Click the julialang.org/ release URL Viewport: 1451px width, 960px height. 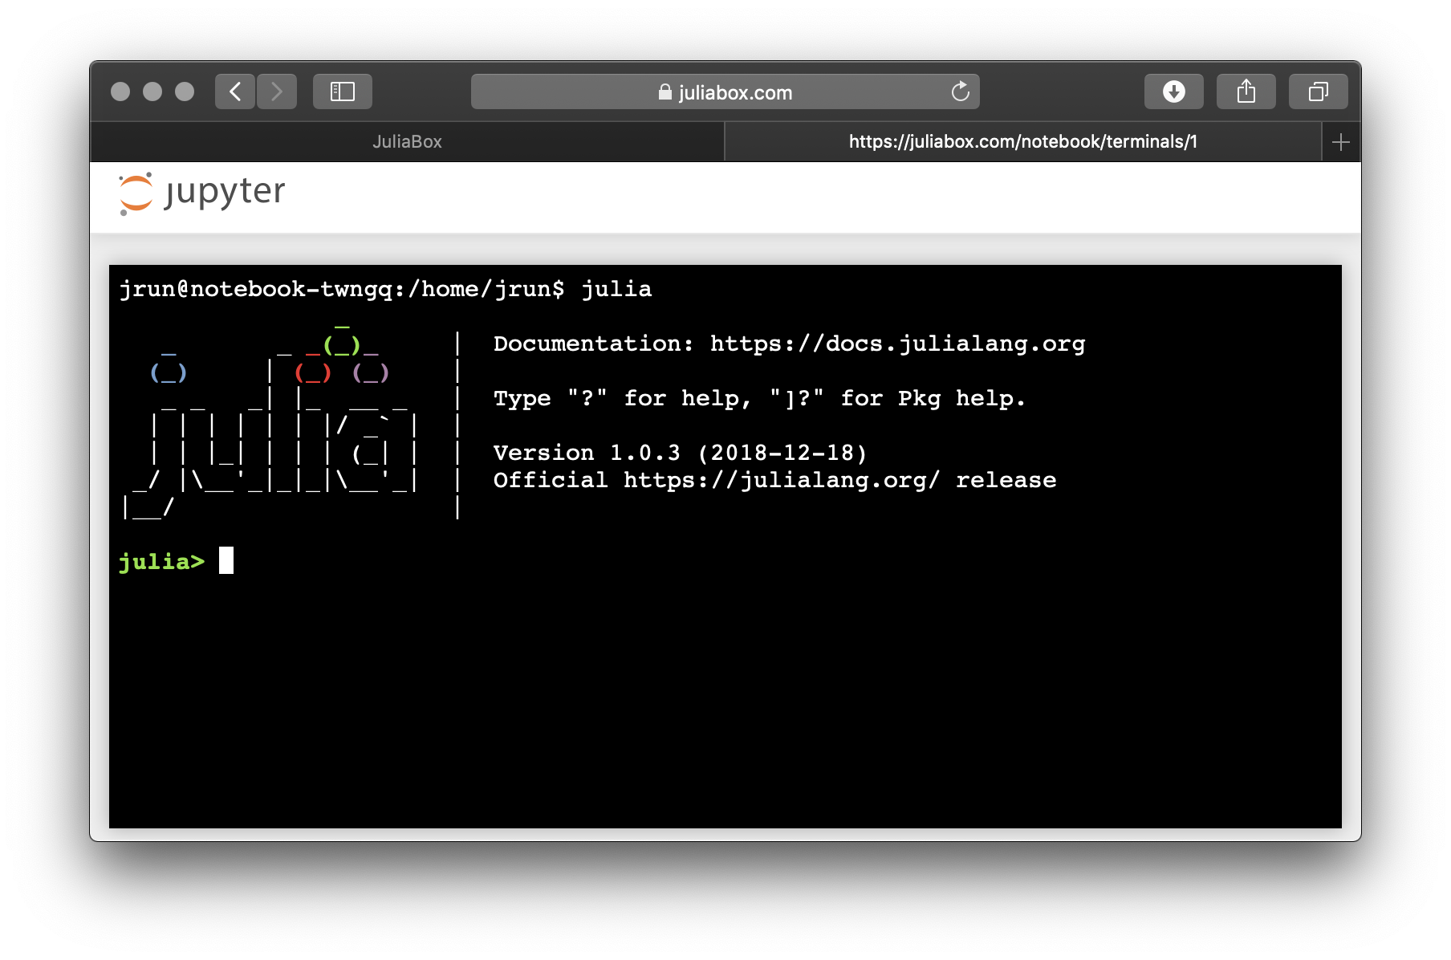click(x=781, y=480)
